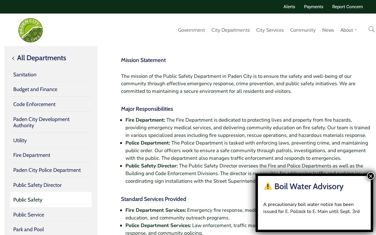Click the bold 'Police Department:' label

point(148,143)
